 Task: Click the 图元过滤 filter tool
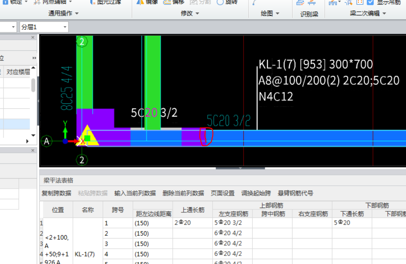click(105, 2)
